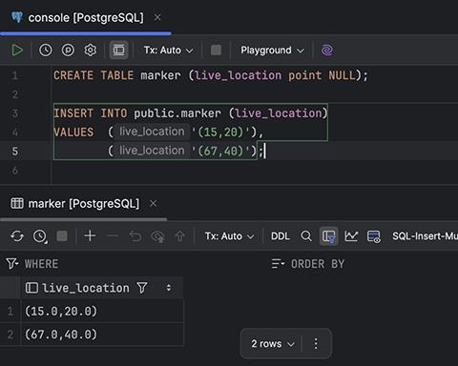458x366 pixels.
Task: Open the Tx: Auto dropdown in marker toolbar
Action: point(229,236)
